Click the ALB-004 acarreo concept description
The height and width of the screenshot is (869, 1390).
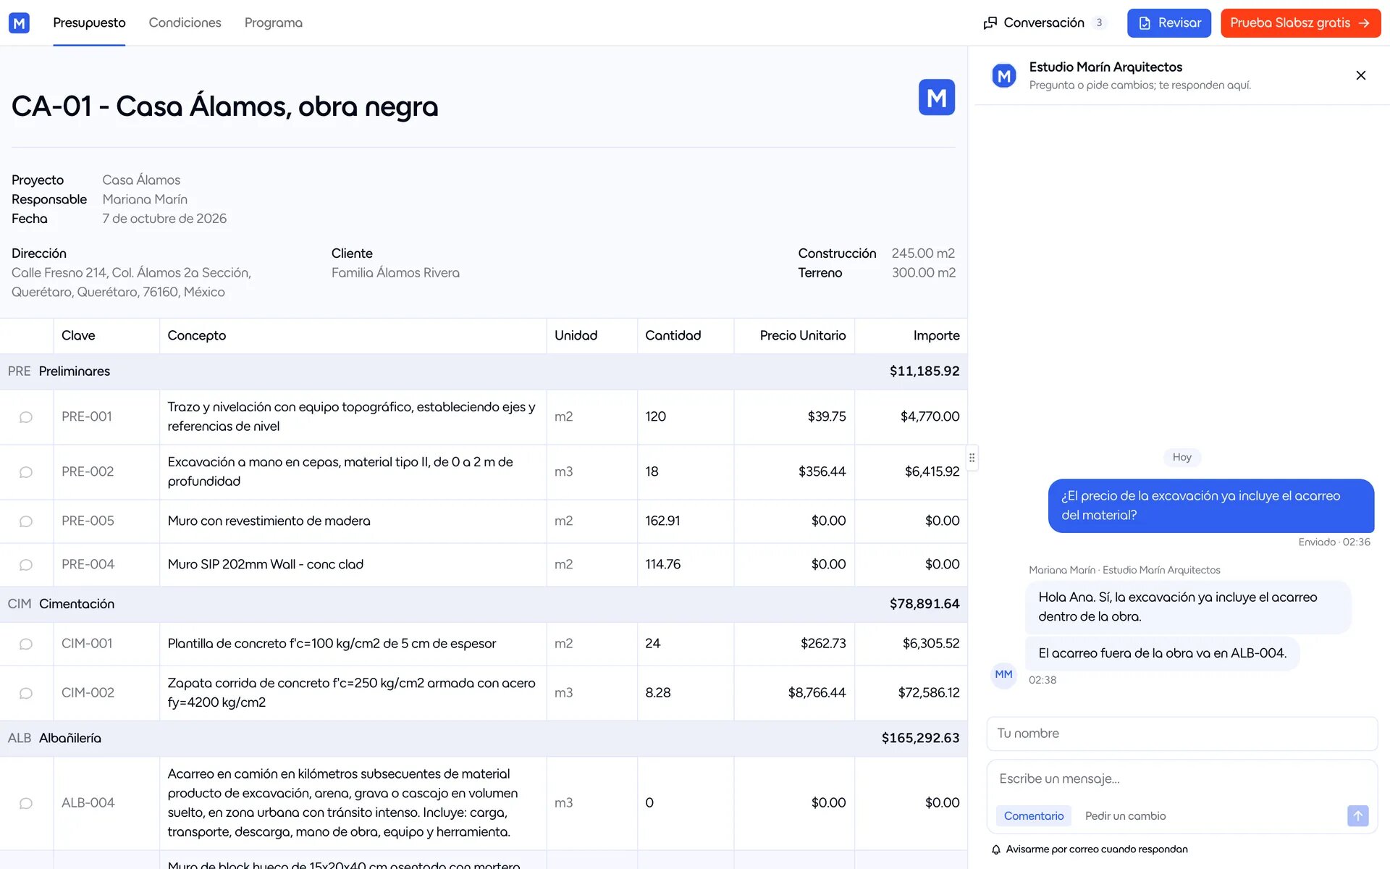point(343,803)
